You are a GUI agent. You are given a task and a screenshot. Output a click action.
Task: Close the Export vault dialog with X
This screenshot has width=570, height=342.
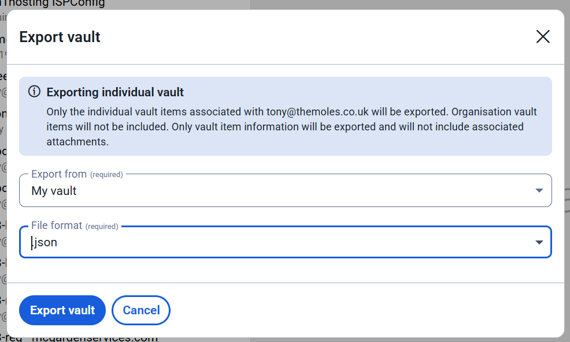click(543, 37)
